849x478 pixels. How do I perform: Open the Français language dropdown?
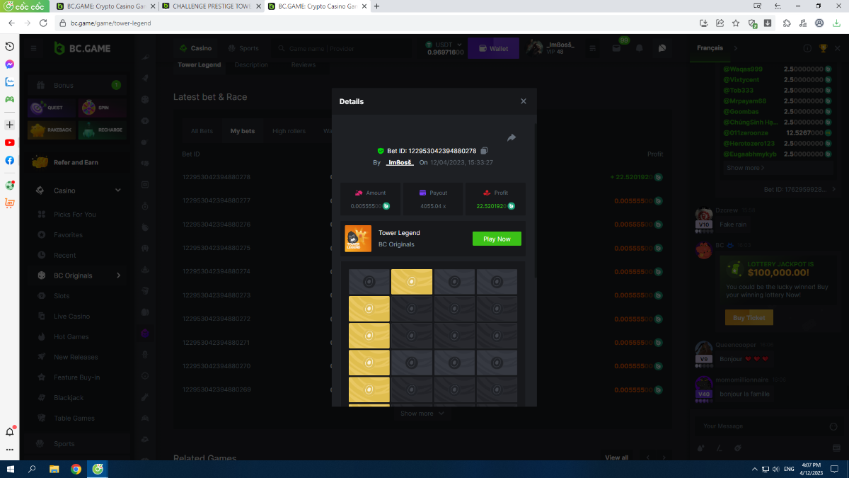[x=716, y=48]
